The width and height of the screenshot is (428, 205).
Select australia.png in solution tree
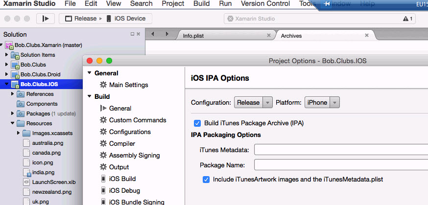[x=48, y=143]
